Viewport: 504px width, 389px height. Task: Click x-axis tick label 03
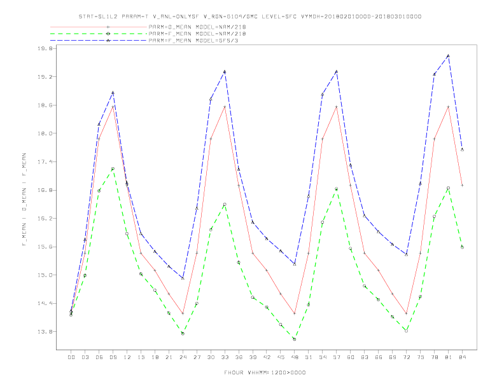[x=85, y=357]
